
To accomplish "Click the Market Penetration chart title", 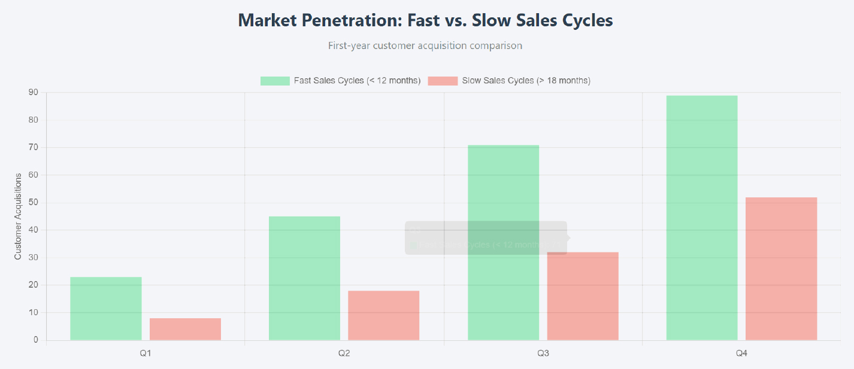I will click(x=425, y=20).
